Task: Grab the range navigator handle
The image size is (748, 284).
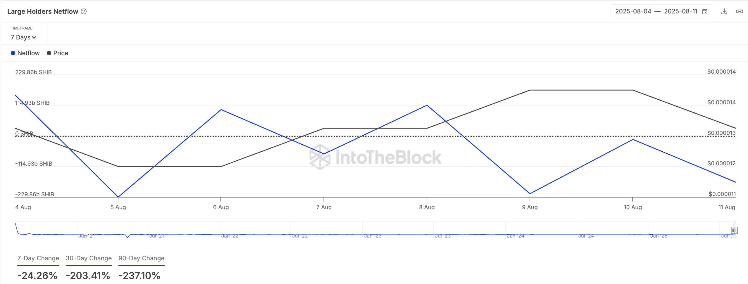Action: pyautogui.click(x=734, y=230)
